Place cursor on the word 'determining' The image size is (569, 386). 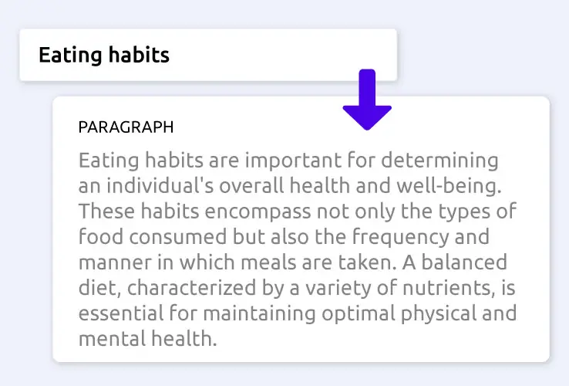coord(439,161)
